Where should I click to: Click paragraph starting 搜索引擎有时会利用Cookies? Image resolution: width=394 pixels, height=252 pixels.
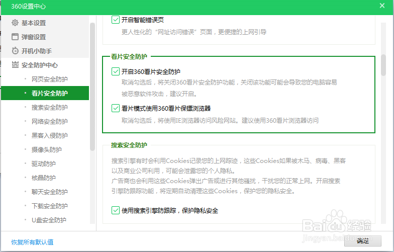(229, 176)
